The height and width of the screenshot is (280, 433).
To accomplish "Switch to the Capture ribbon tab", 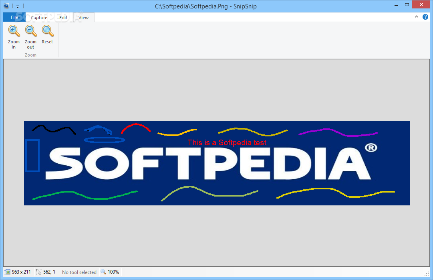I will click(39, 17).
